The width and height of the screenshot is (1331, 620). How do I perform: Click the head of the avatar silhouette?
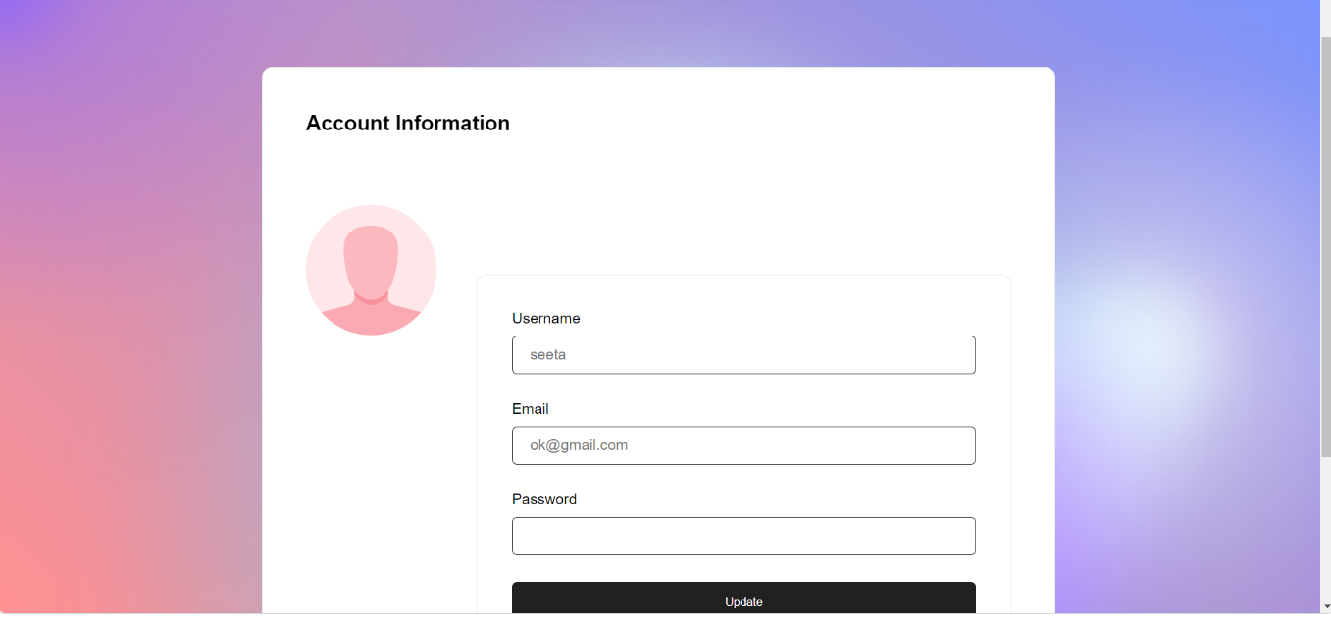click(371, 257)
